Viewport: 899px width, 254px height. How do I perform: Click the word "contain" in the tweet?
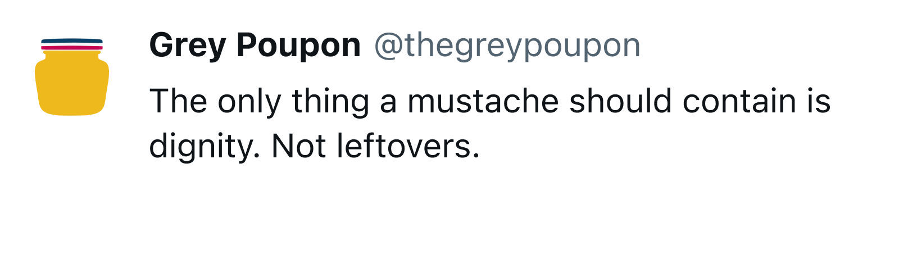point(739,101)
